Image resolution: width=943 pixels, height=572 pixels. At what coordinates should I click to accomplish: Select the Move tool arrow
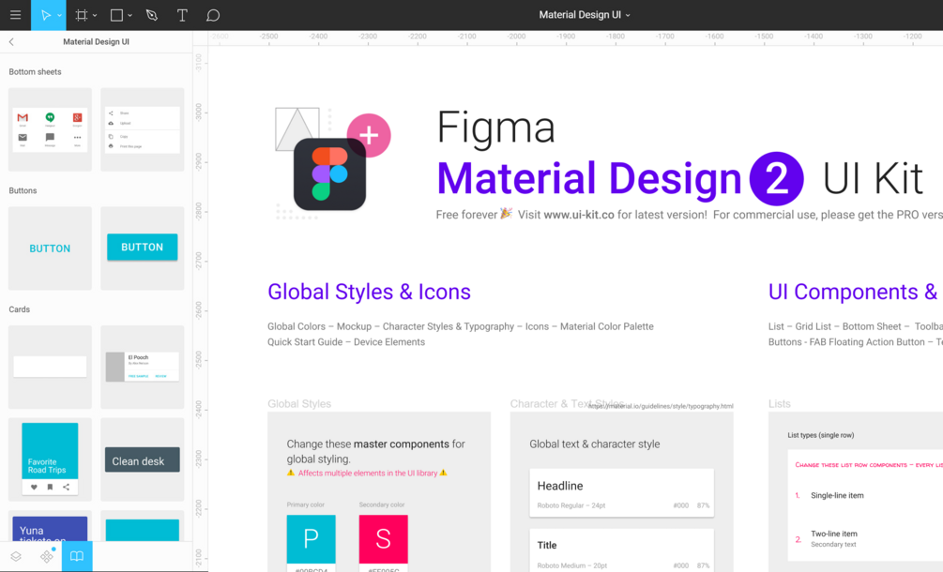tap(45, 15)
